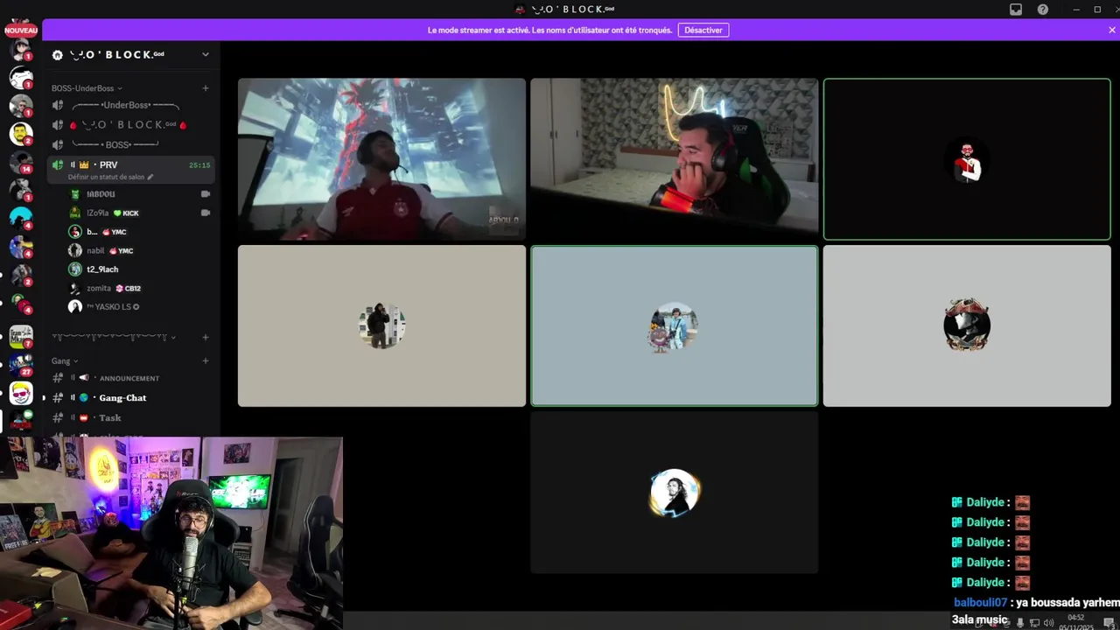
Task: Add a channel to the Gang category
Action: [x=206, y=360]
